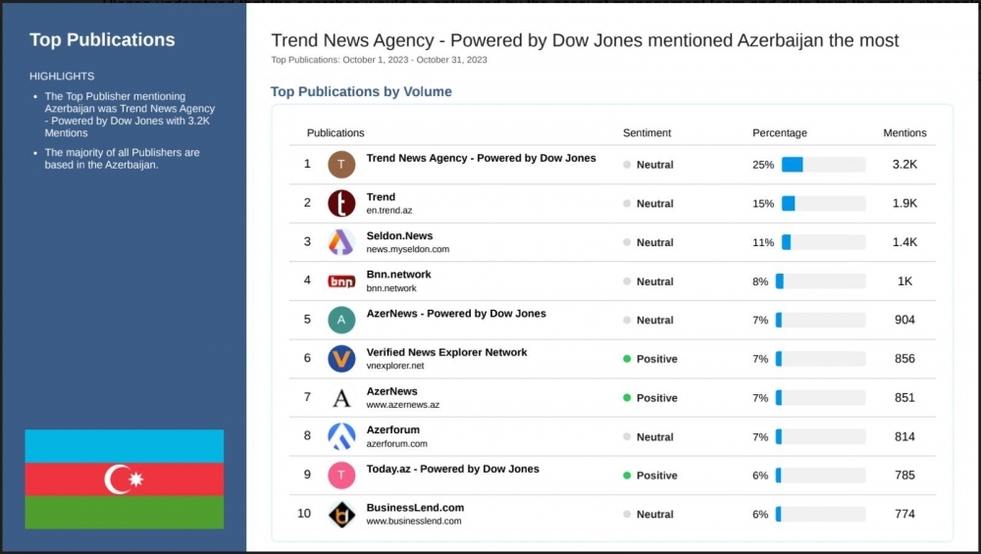Click the 25% percentage bar for Trend News Agency
Screen dimensions: 981x554
click(823, 165)
